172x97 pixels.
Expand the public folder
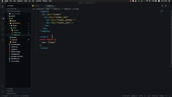coord(13,16)
